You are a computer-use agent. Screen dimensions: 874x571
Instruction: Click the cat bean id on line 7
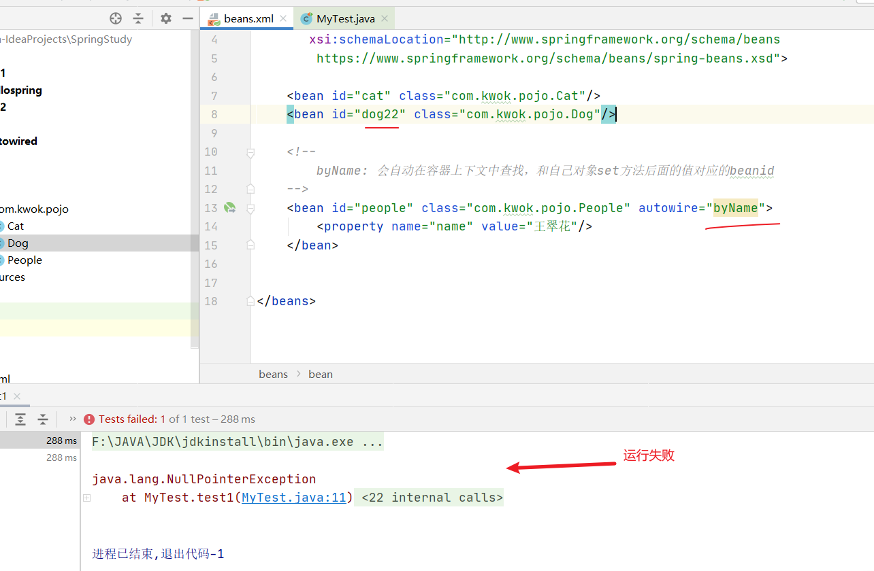[x=372, y=96]
